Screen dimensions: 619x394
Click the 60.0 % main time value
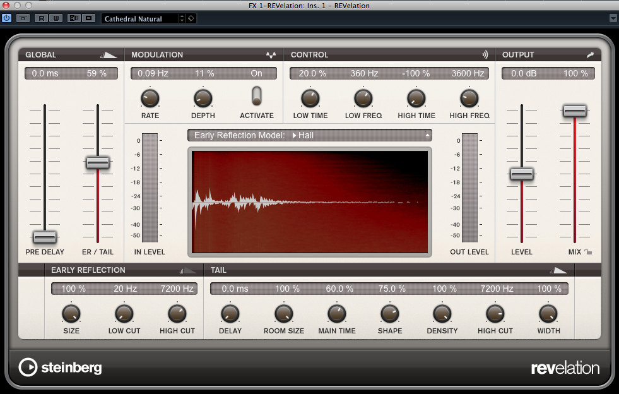(339, 289)
